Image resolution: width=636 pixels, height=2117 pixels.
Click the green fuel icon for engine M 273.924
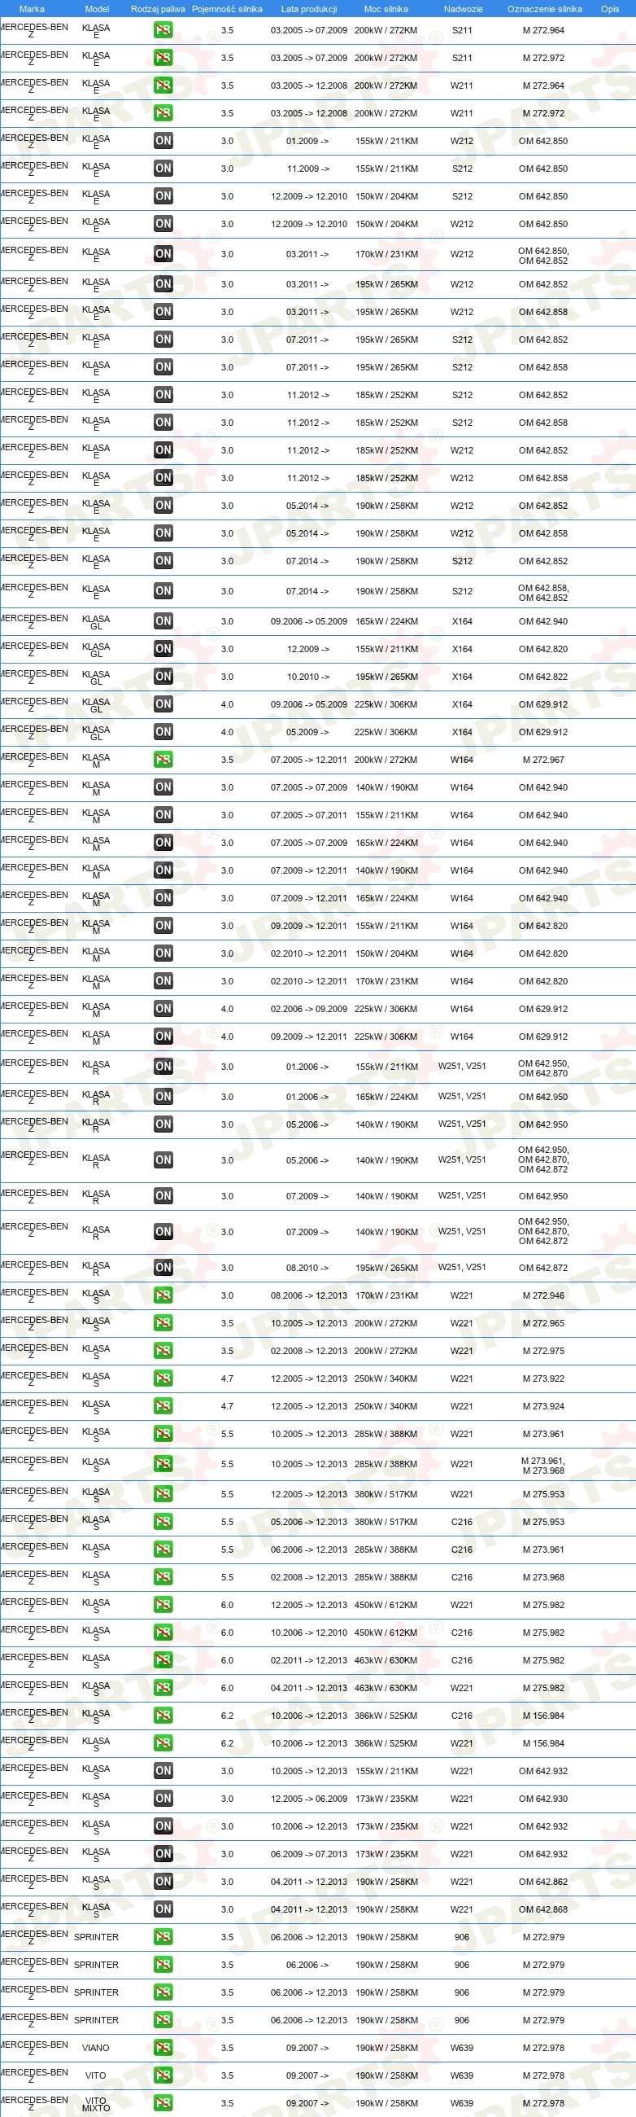pos(163,1406)
